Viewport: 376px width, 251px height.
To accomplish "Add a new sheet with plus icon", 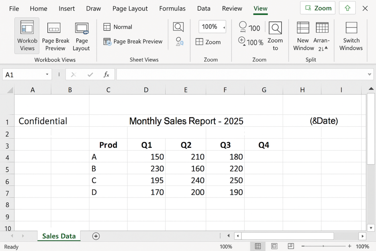I will pyautogui.click(x=96, y=236).
